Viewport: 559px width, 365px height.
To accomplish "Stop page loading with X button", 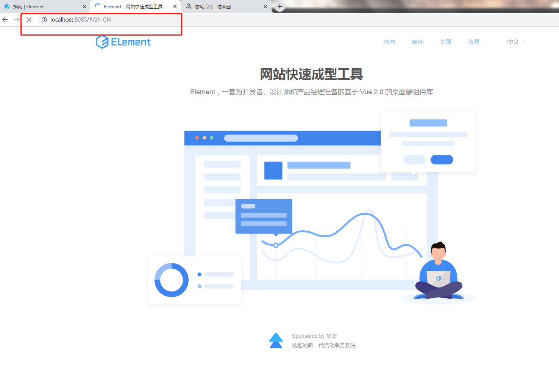I will 29,20.
